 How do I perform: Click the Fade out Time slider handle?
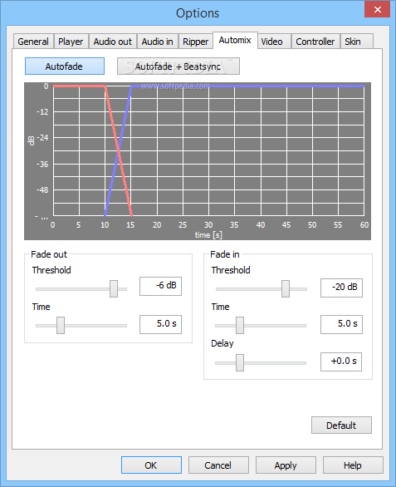point(61,325)
